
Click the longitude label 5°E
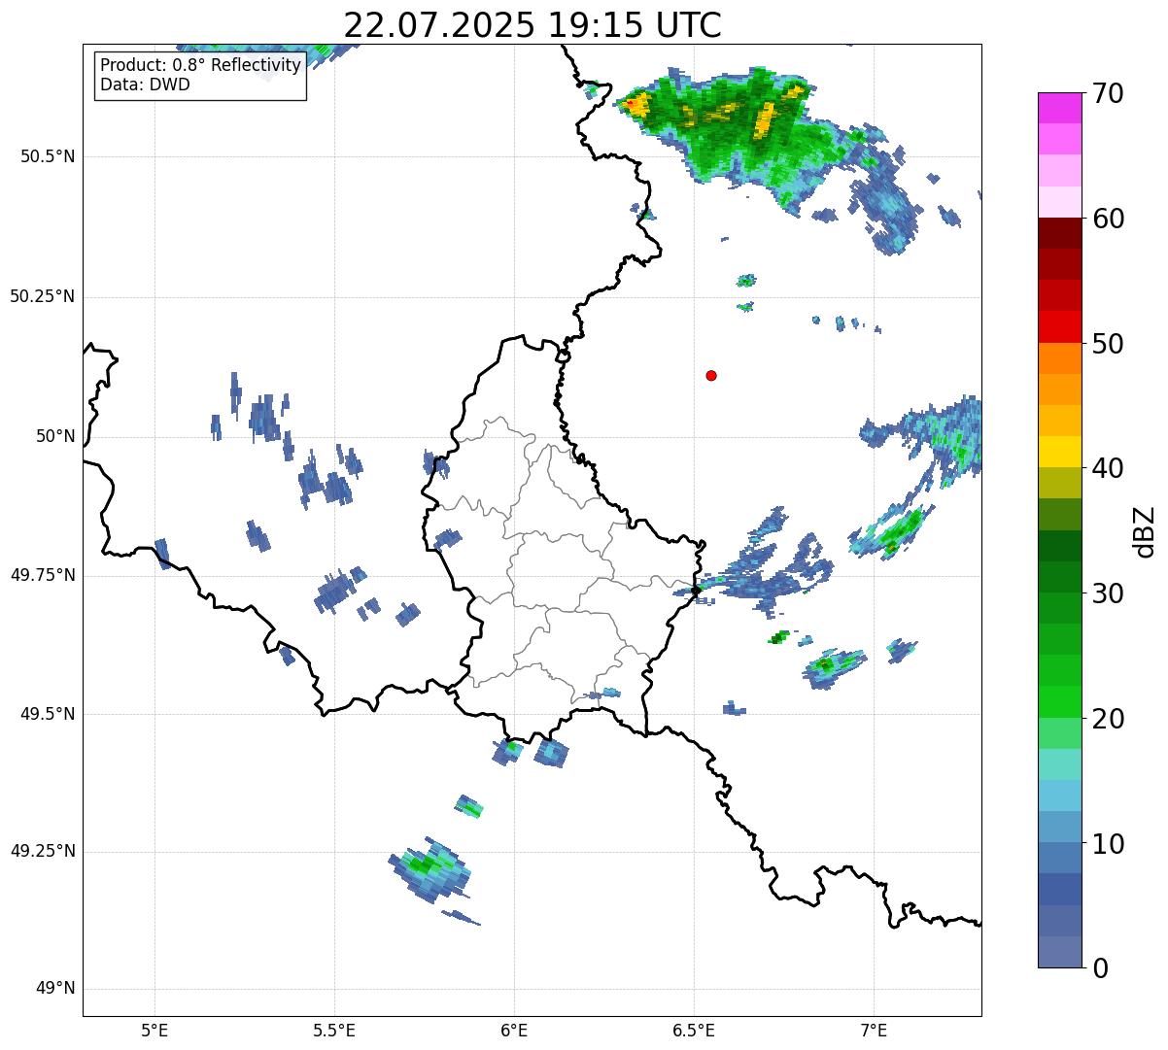click(x=155, y=1030)
